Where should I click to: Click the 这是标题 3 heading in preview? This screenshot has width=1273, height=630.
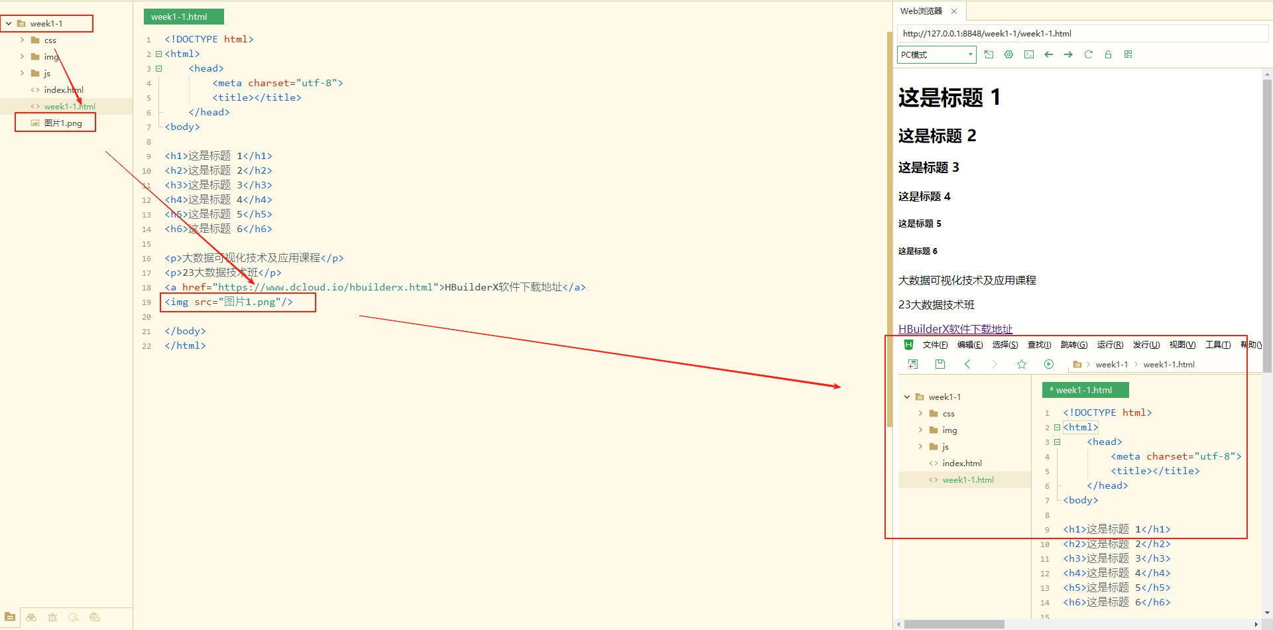pyautogui.click(x=928, y=168)
